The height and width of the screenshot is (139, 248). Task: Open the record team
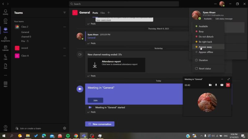point(24,48)
